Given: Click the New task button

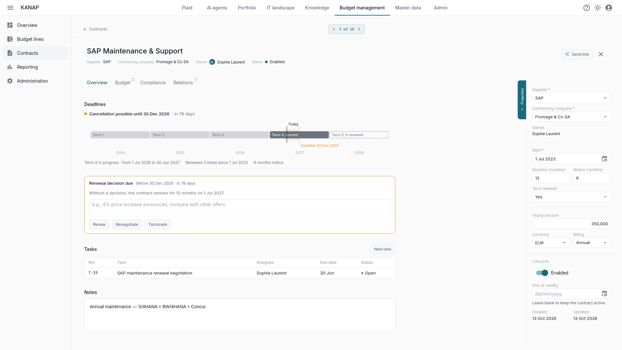Looking at the screenshot, I should (383, 249).
